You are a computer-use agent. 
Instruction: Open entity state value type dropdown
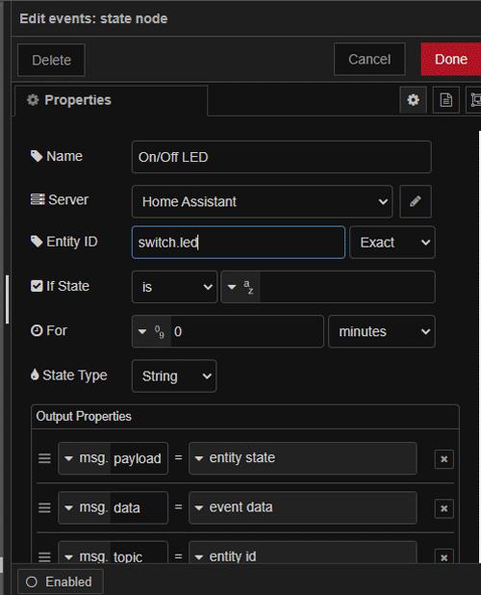[302, 458]
